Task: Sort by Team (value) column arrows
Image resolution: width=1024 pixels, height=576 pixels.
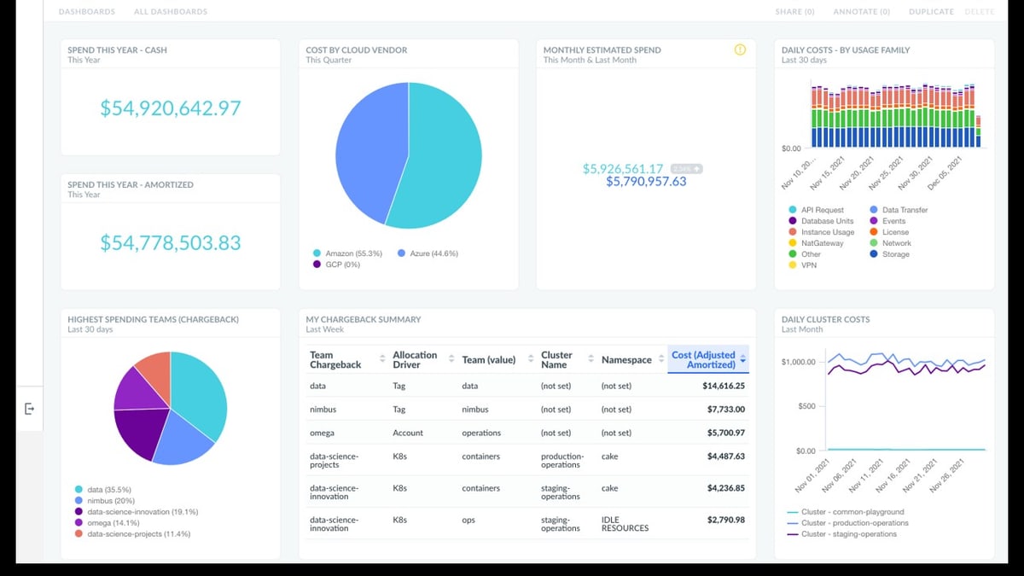Action: [531, 360]
